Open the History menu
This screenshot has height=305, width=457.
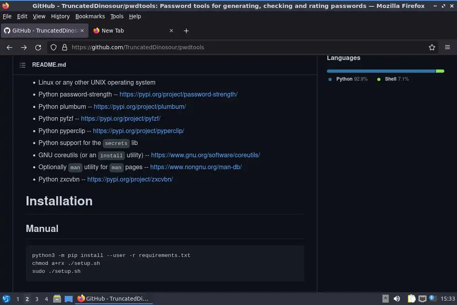60,16
